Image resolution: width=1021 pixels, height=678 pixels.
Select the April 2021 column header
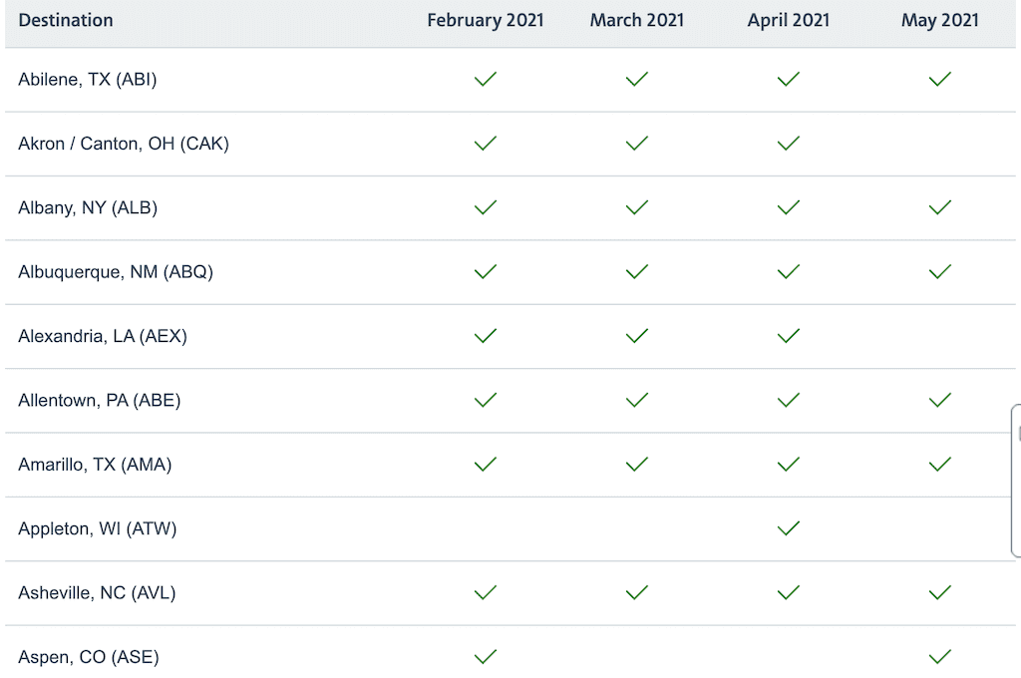tap(788, 20)
